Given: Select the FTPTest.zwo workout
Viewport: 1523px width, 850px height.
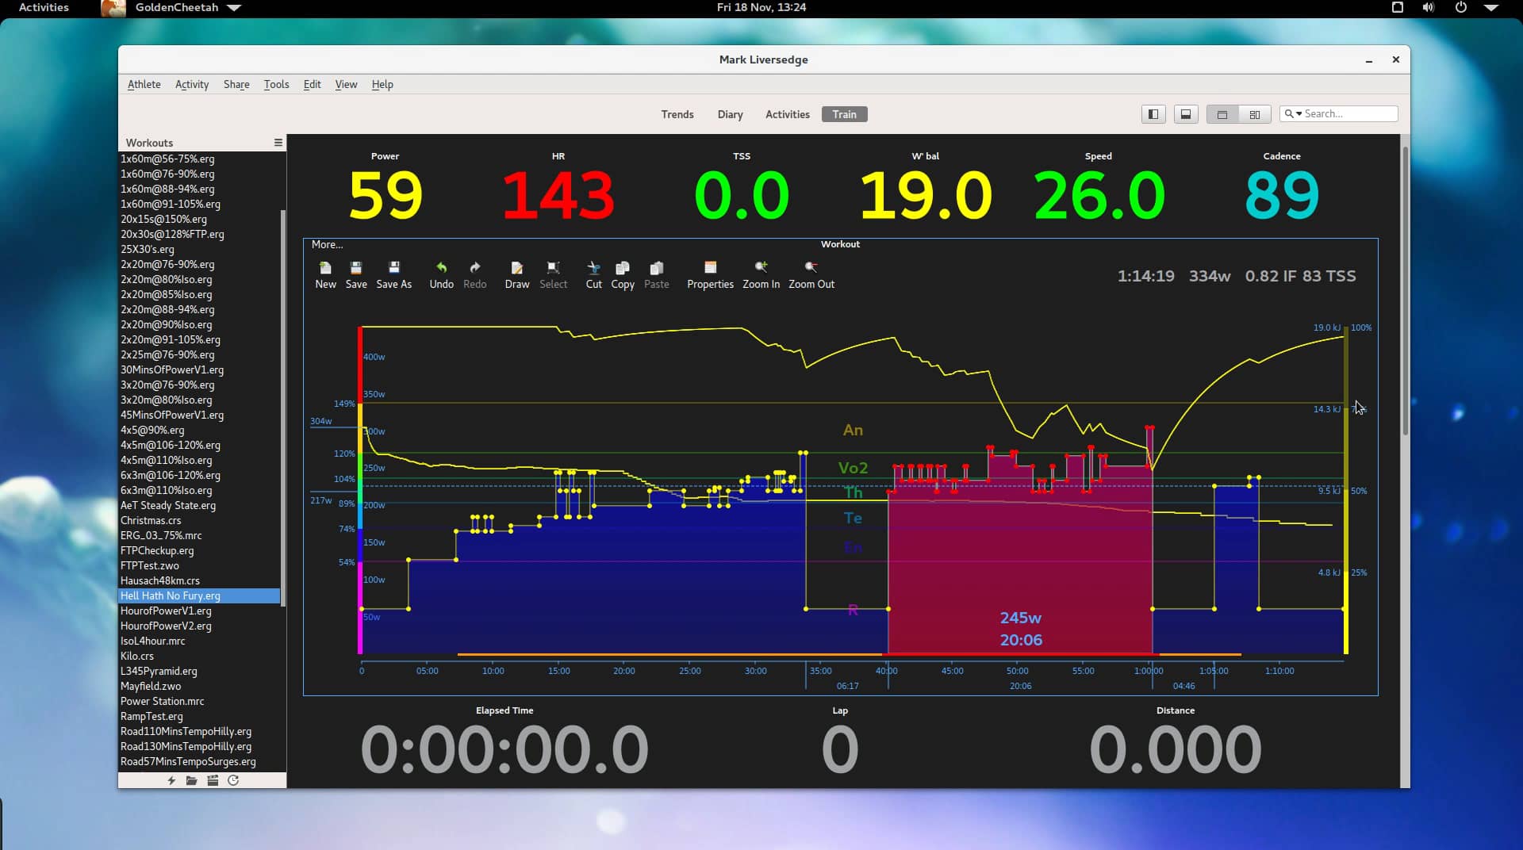Looking at the screenshot, I should 199,565.
